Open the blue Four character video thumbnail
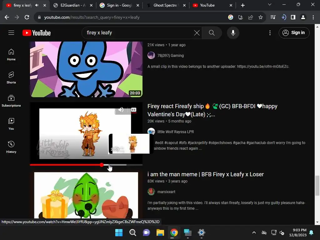Screen dimensions: 320x240 point(86,69)
